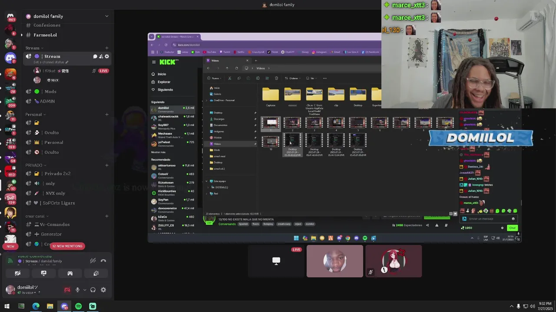The image size is (556, 312).
Task: Toggle camera in the voice panel
Action: click(18, 273)
